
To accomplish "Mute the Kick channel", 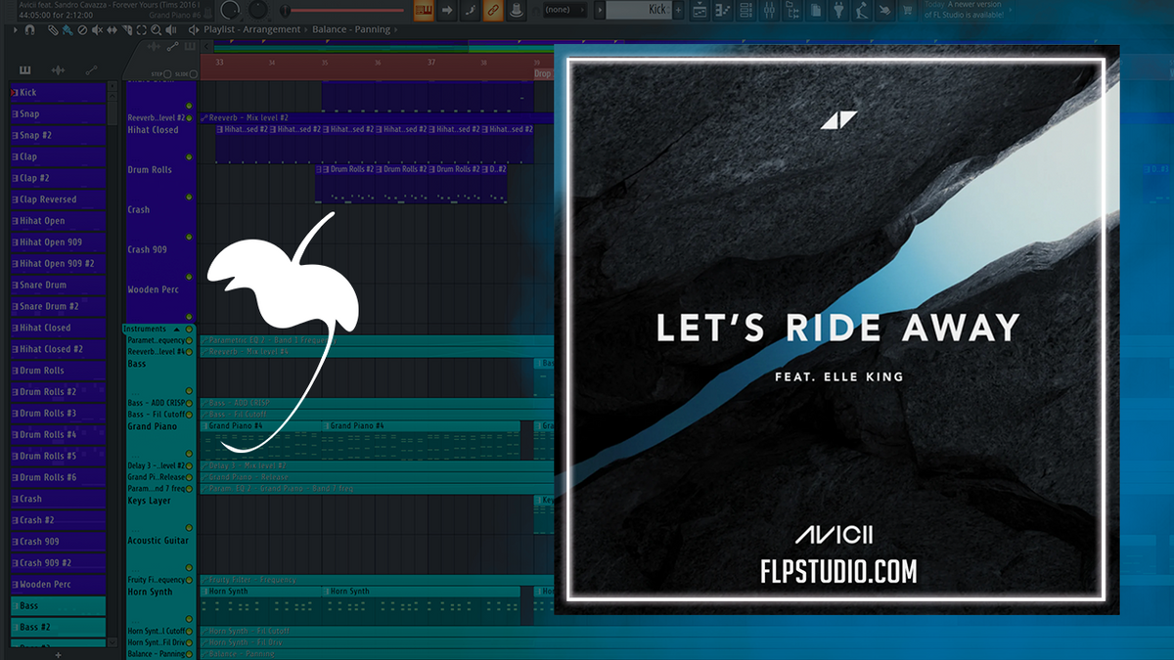I will [x=13, y=92].
